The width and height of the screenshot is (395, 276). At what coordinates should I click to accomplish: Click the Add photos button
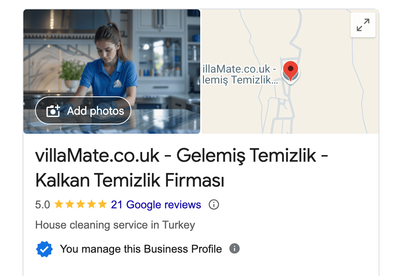pos(83,111)
